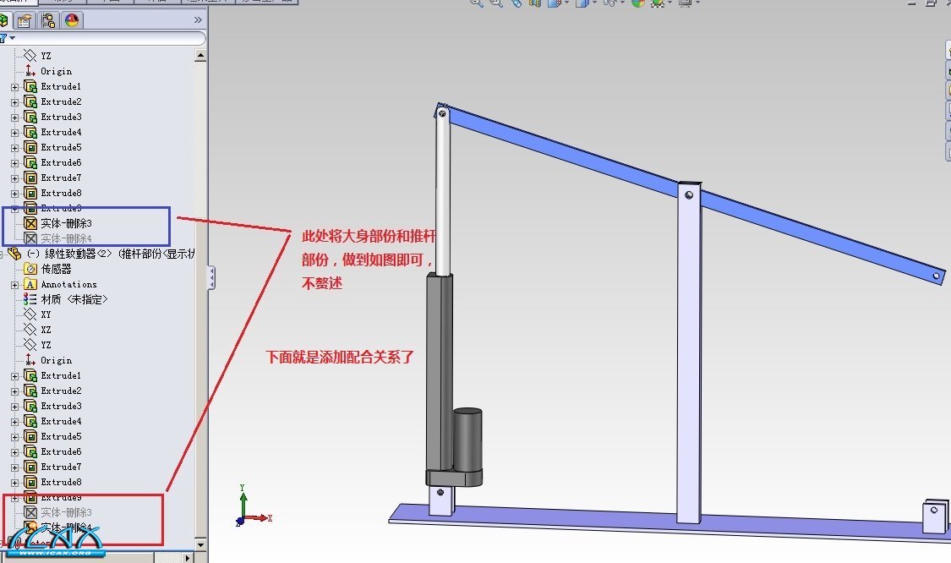
Task: Select the Extrude1 icon under 線性致動器<2>
Action: click(30, 375)
